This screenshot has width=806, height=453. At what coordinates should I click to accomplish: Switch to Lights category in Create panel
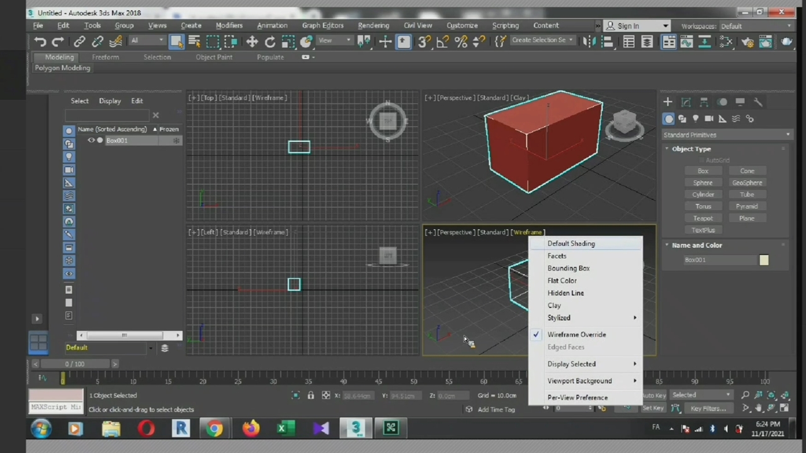695,119
